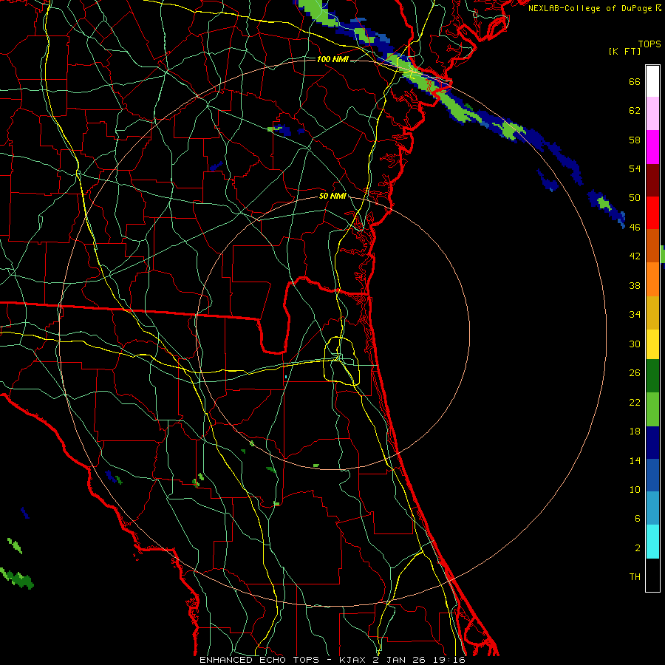Click the legend value 66

[x=635, y=81]
